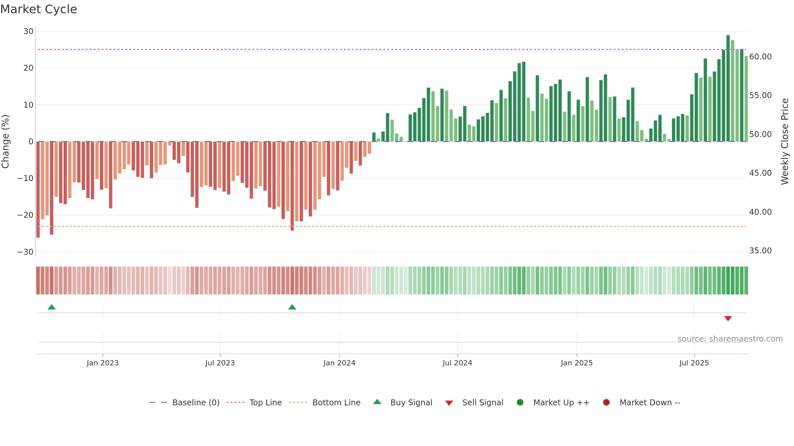The image size is (794, 446).
Task: Click the Jul 2024 x-axis label
Action: click(x=458, y=363)
